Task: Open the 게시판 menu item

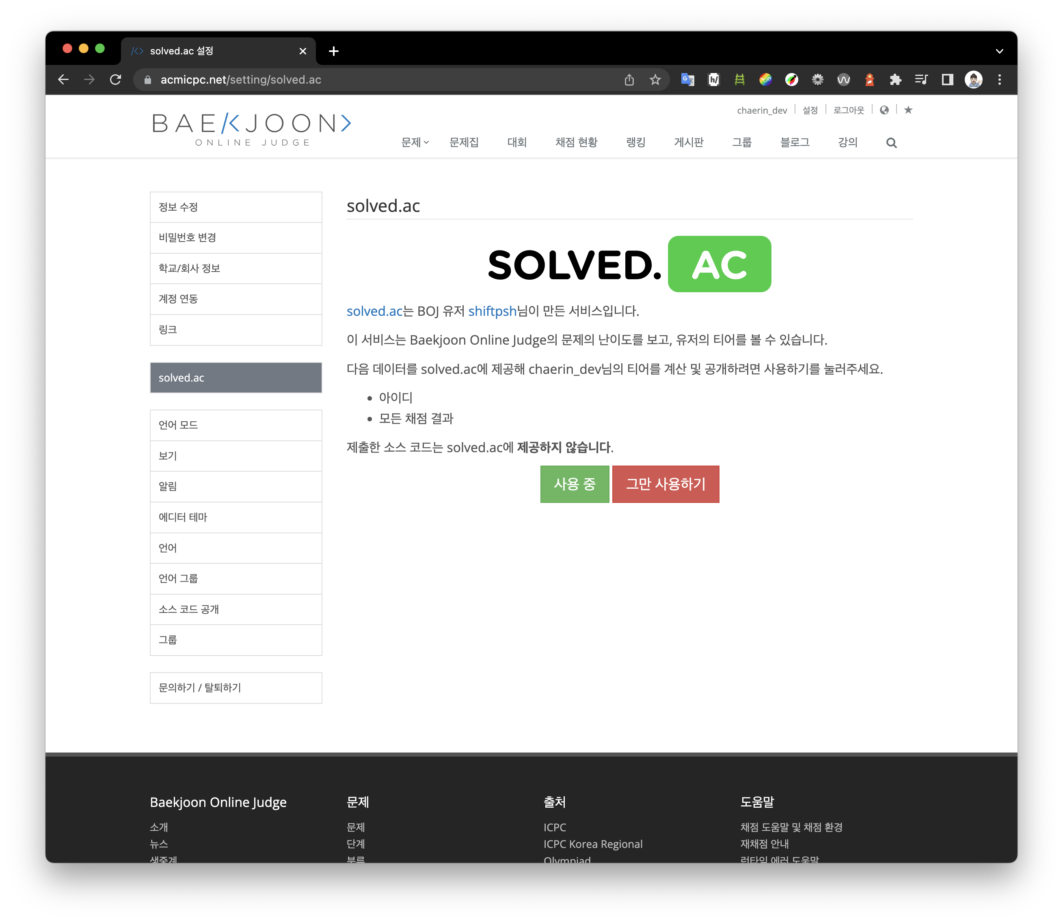Action: [688, 142]
